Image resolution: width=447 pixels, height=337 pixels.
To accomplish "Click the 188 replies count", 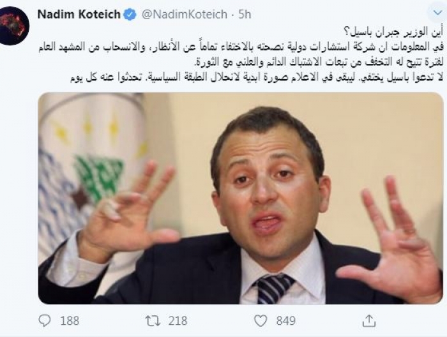I will (70, 321).
